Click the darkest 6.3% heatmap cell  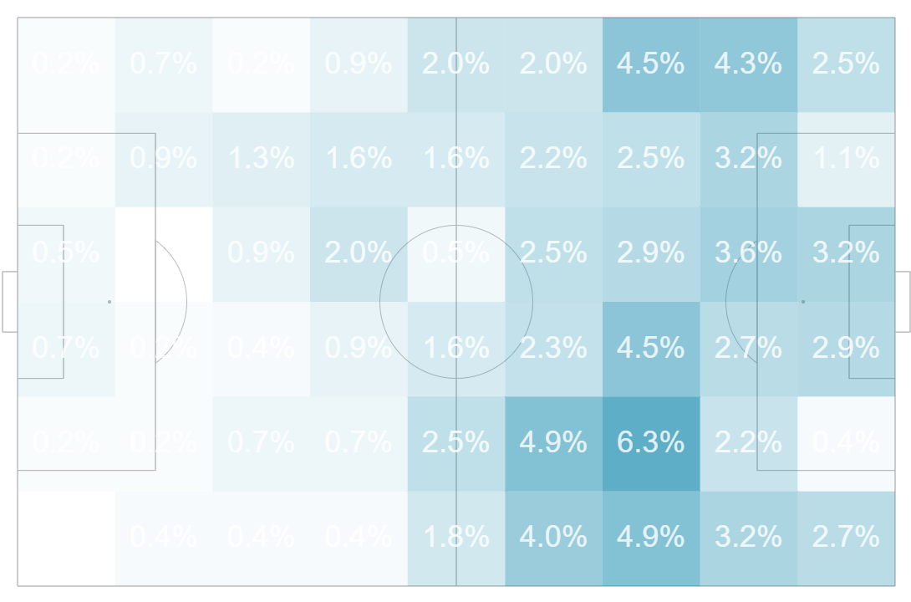(x=651, y=444)
